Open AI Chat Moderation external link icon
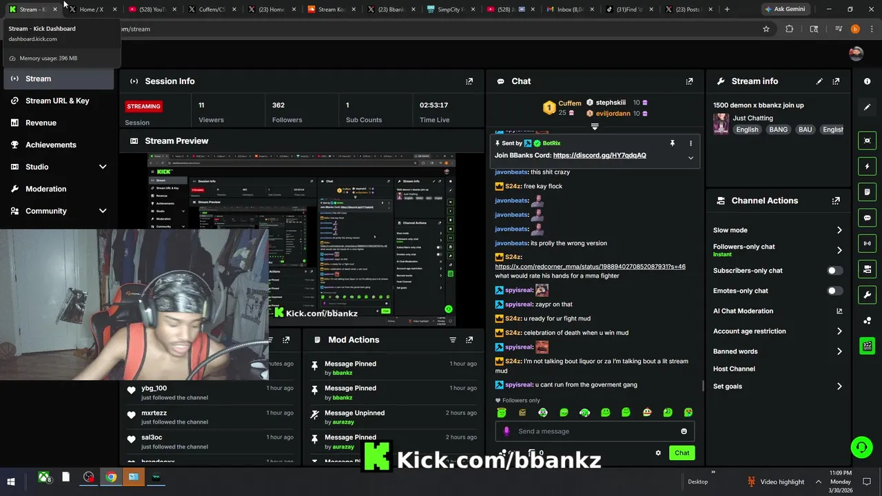882x496 pixels. click(x=839, y=311)
